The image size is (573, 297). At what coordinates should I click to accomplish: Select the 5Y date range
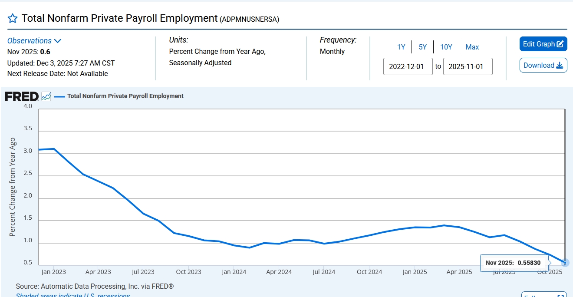coord(422,47)
